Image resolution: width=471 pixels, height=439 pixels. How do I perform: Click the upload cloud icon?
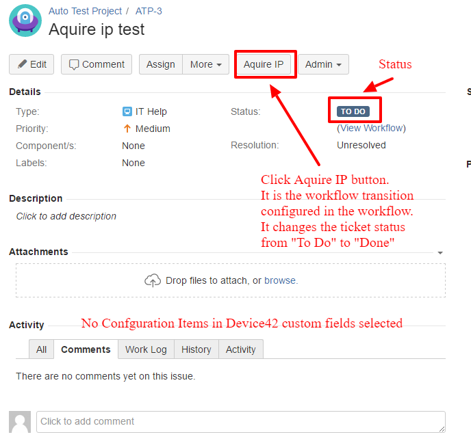[152, 280]
